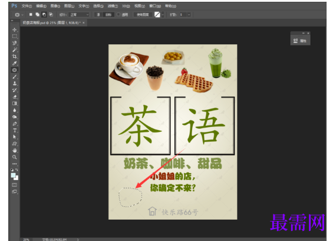Screen dimensions: 336x241
Task: Choose Add to Selection mode
Action: (x=38, y=15)
